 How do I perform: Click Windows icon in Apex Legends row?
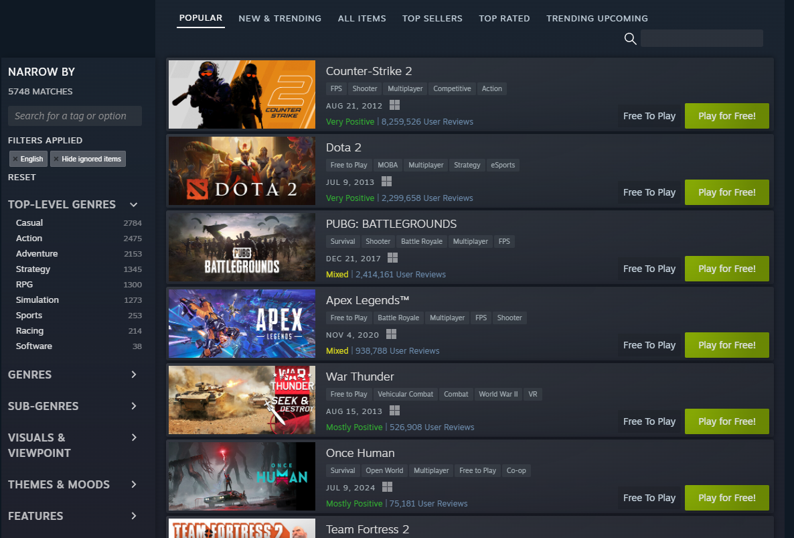coord(391,334)
